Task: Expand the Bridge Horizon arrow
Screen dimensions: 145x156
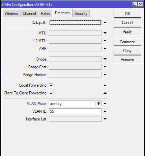Action: pyautogui.click(x=105, y=74)
